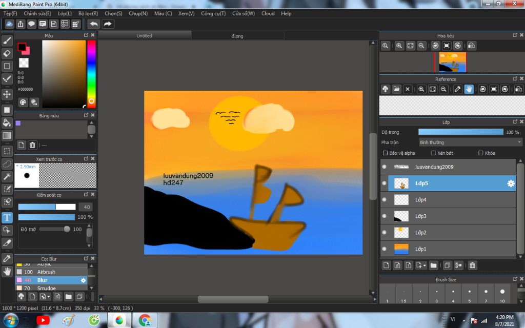Click the foreground black color swatch

click(x=22, y=47)
